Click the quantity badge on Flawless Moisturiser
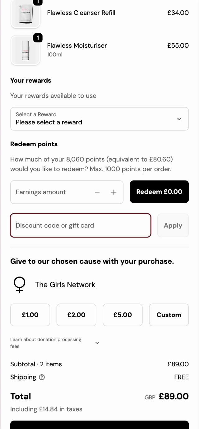199x429 pixels. pyautogui.click(x=38, y=38)
